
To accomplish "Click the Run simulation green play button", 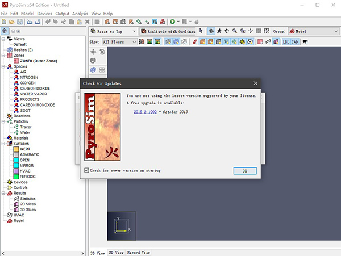I will 173,22.
